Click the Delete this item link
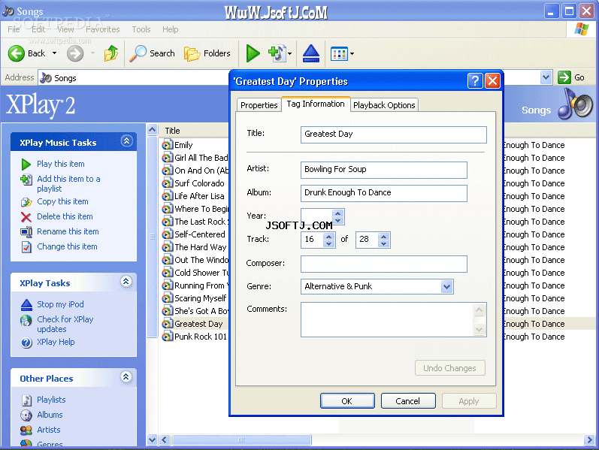This screenshot has height=450, width=599. 65,216
